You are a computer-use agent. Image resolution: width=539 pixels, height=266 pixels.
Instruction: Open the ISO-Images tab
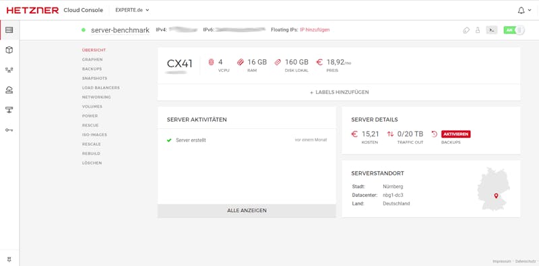94,135
